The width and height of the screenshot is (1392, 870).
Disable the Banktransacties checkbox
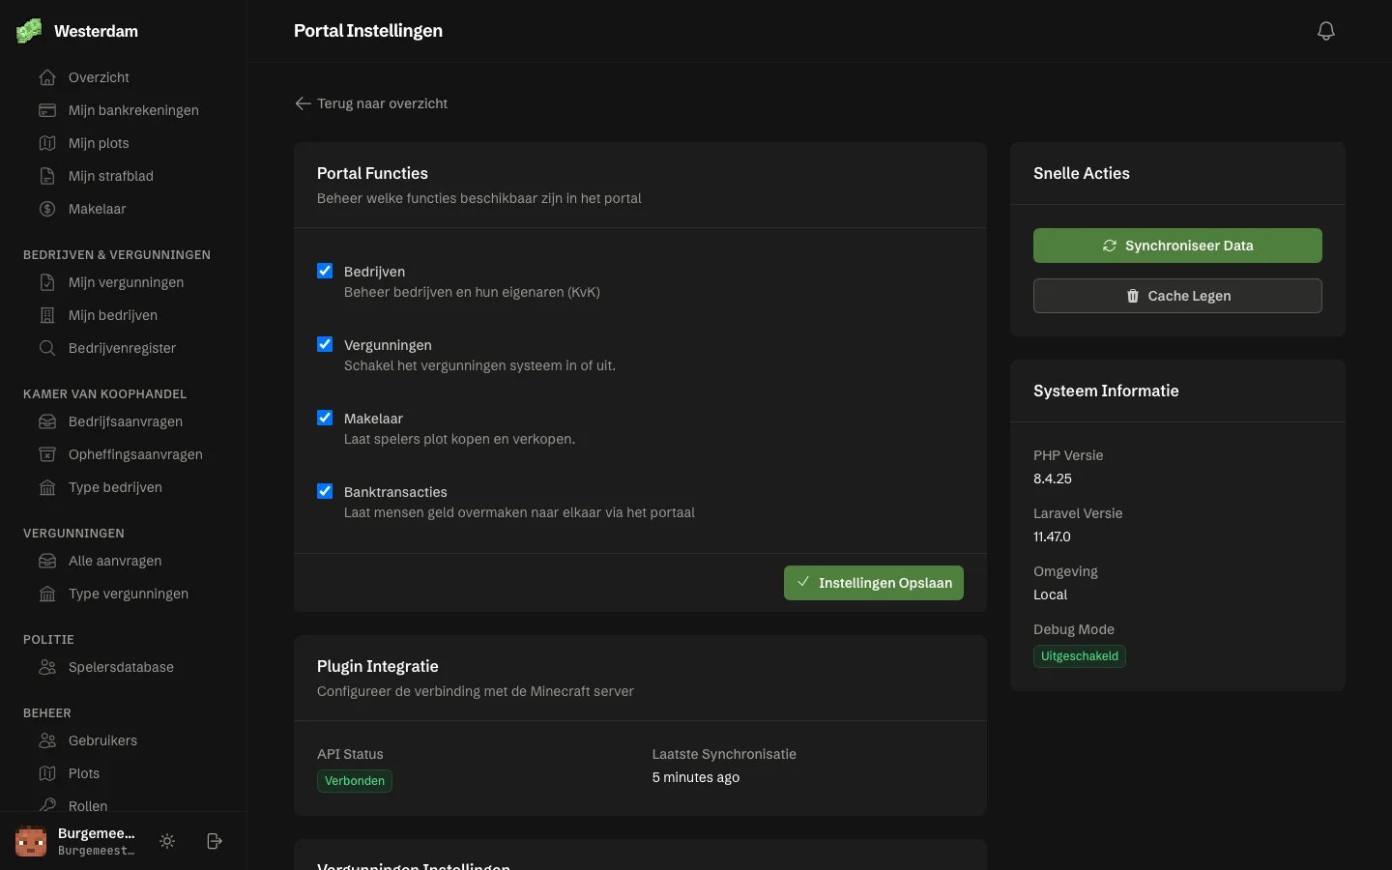[x=325, y=491]
